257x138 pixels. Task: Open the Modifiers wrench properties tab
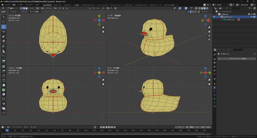[x=215, y=88]
